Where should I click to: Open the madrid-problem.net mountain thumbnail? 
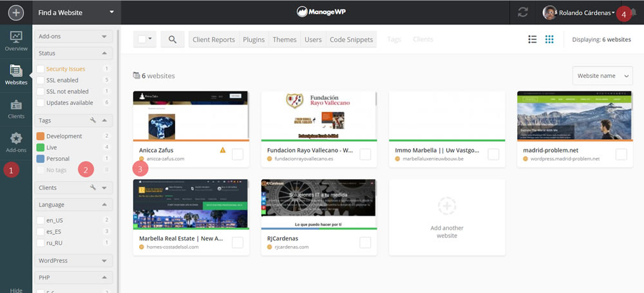coord(574,115)
